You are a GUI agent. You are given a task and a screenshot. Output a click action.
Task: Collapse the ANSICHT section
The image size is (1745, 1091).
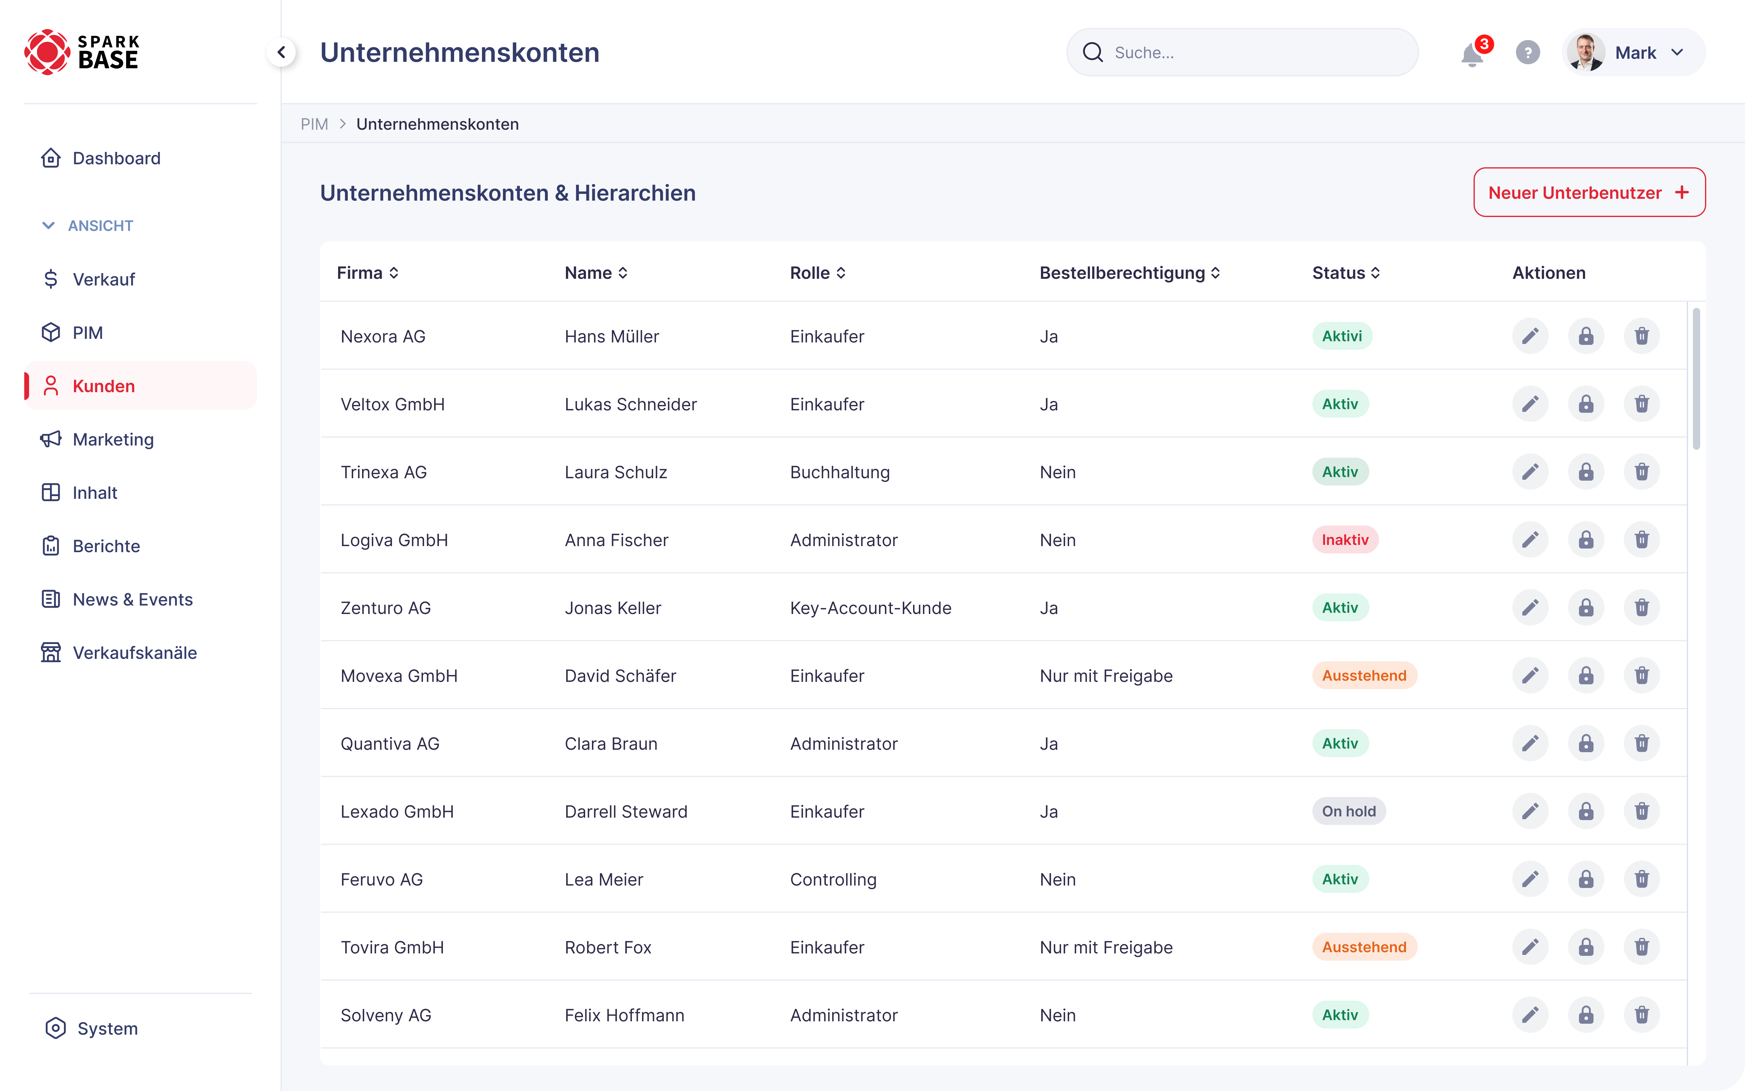[87, 226]
